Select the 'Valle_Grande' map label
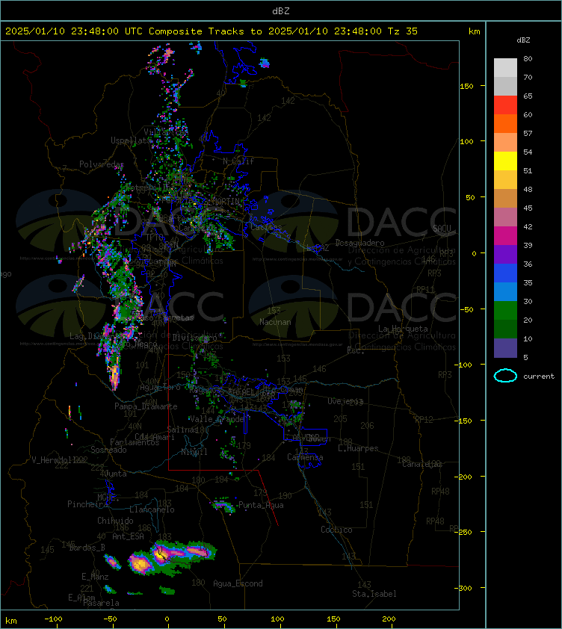Screen dimensions: 562x629 point(217,419)
